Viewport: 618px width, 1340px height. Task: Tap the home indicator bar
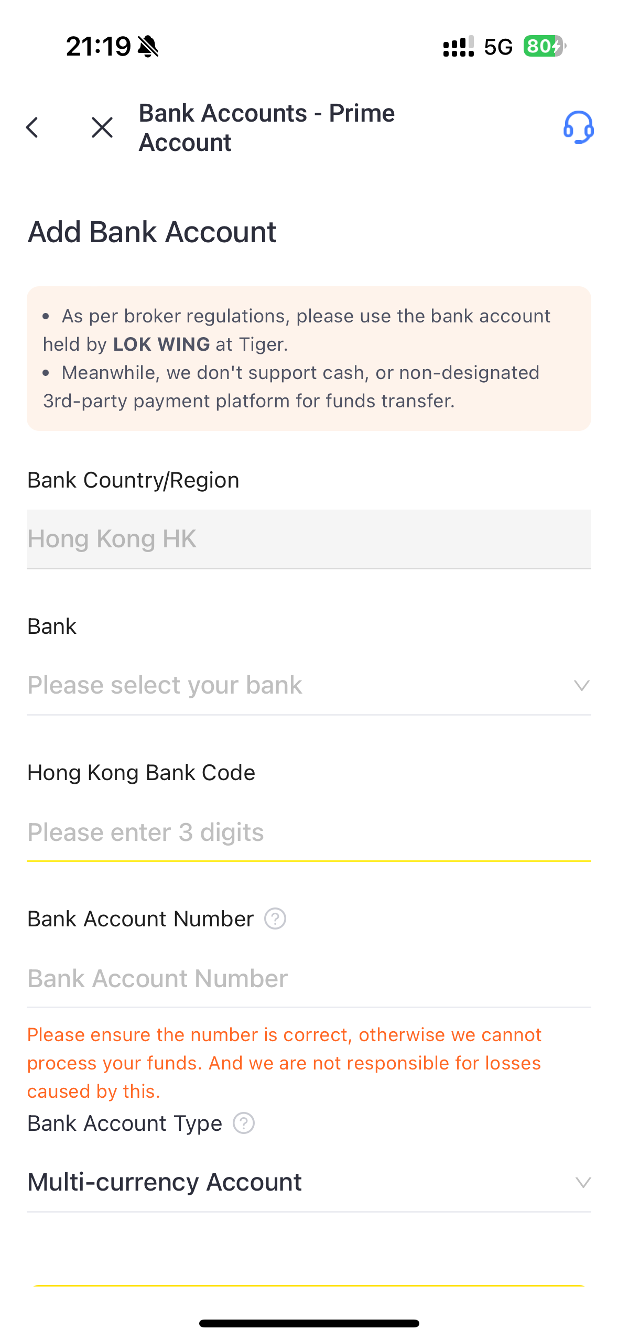click(x=309, y=1323)
